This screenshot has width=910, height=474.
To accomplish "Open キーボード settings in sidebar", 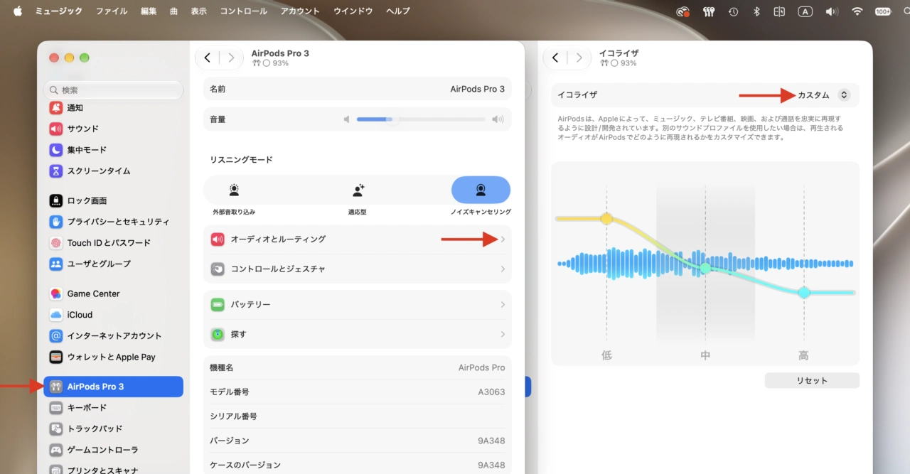I will point(114,408).
